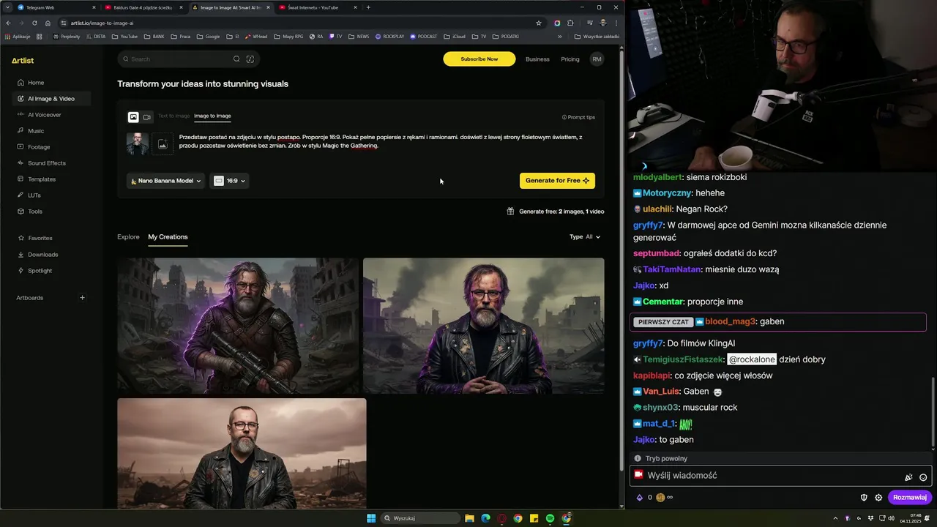Open Type All filter dropdown
937x527 pixels.
click(x=585, y=237)
